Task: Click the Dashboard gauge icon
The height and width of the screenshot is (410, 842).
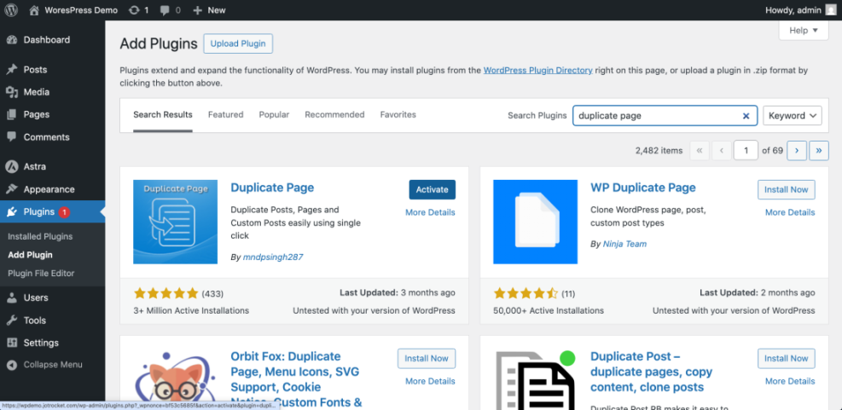Action: coord(12,40)
